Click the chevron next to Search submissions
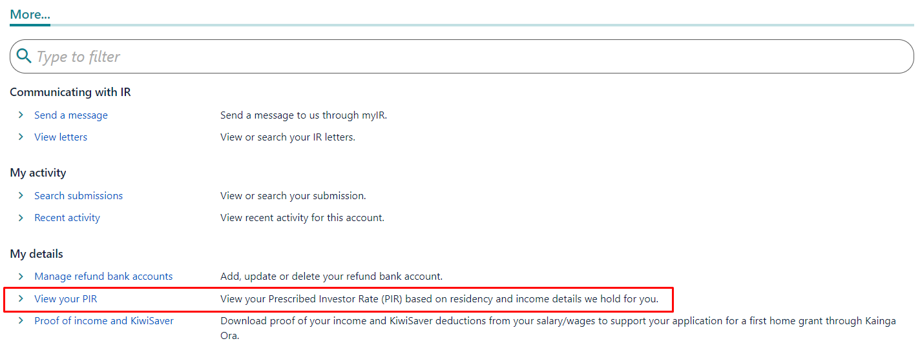 tap(21, 195)
